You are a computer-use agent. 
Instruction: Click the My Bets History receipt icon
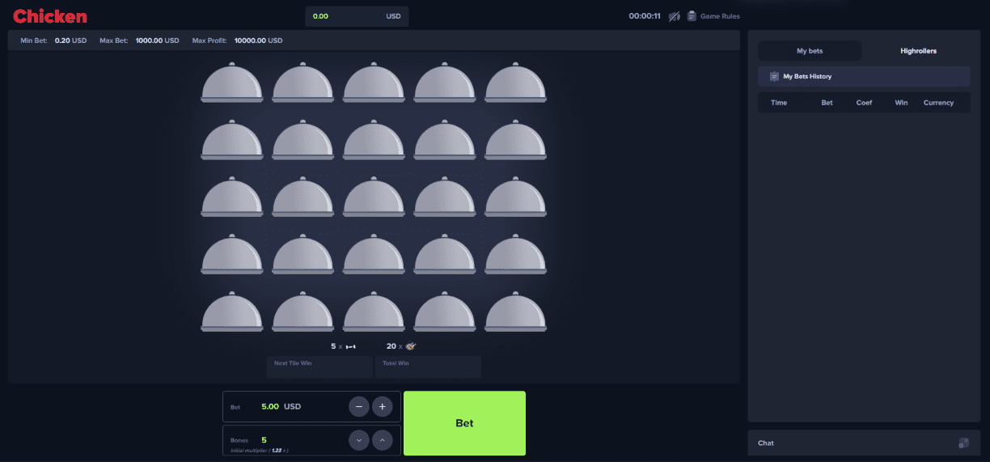click(774, 77)
